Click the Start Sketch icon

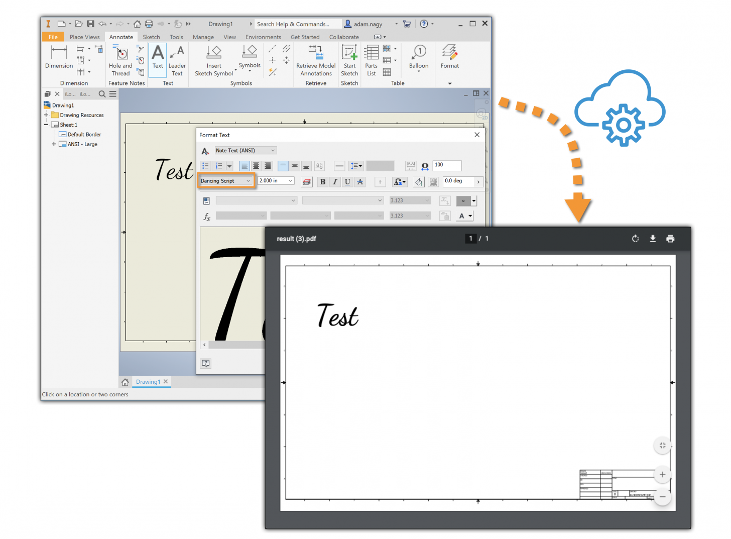[x=349, y=59]
